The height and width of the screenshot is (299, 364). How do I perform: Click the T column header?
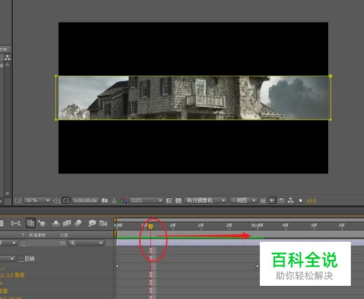[23, 235]
